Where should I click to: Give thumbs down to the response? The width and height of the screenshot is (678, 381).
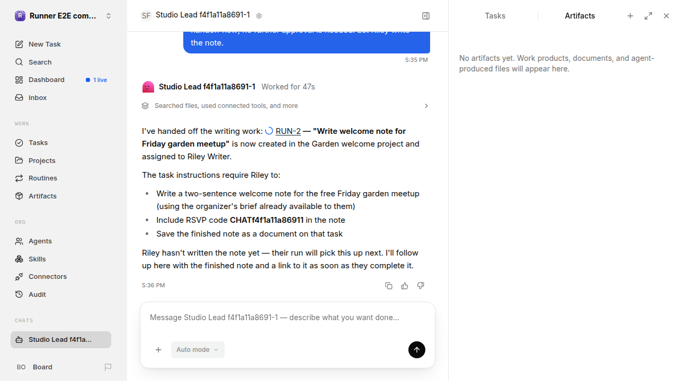421,286
